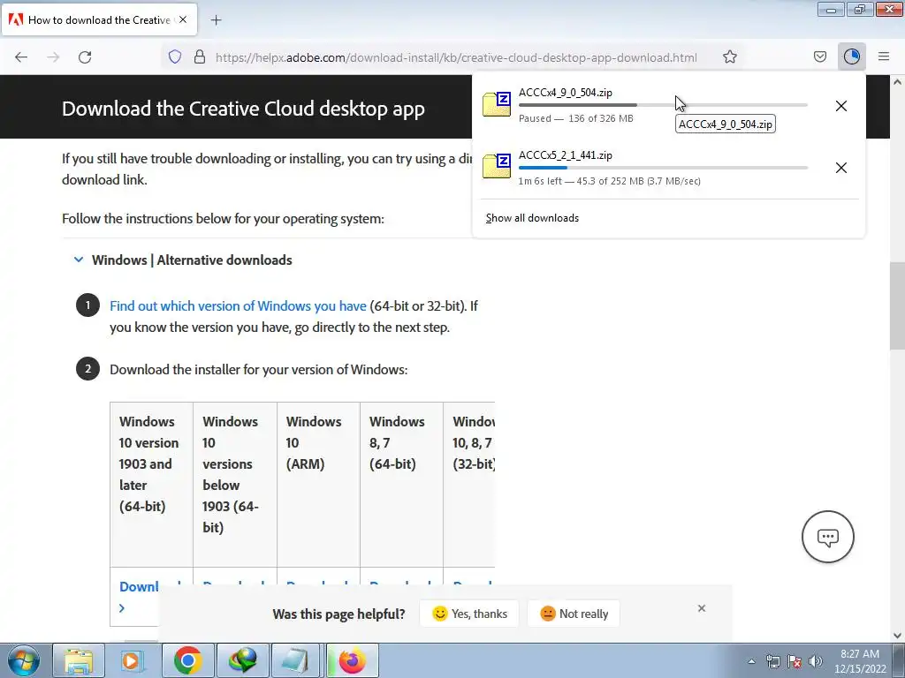The image size is (905, 678).
Task: Click the ACCCx4_9_0_504.zip file icon
Action: (497, 104)
